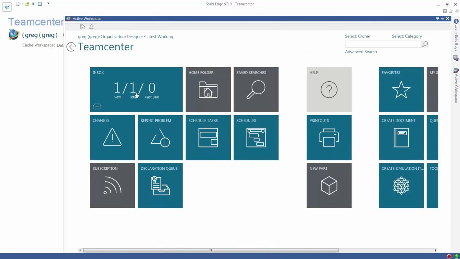The width and height of the screenshot is (460, 259).
Task: Open the Subscription tile
Action: click(x=112, y=186)
